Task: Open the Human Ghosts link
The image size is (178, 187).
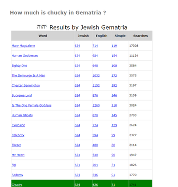Action: (x=22, y=115)
